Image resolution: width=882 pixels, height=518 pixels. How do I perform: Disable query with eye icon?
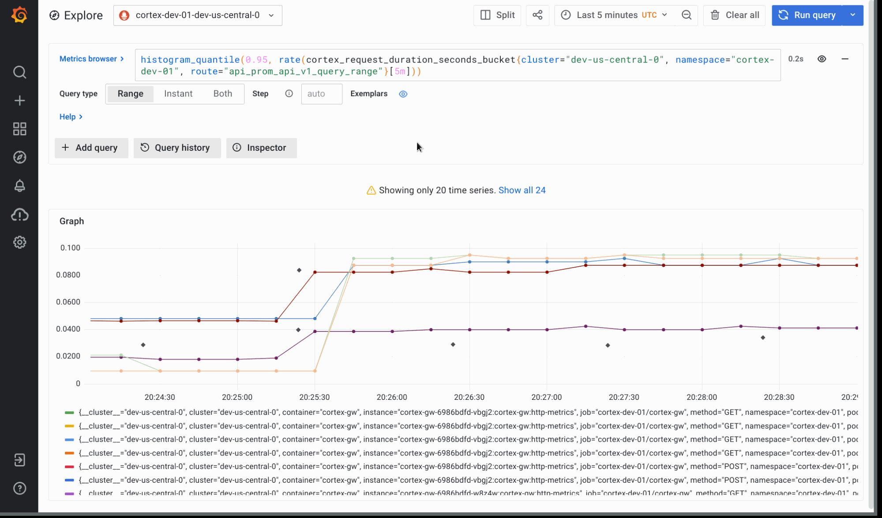click(822, 59)
